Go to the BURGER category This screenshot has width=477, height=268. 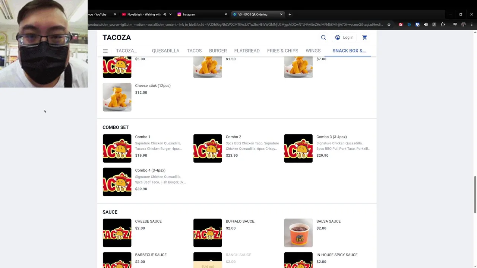218,51
